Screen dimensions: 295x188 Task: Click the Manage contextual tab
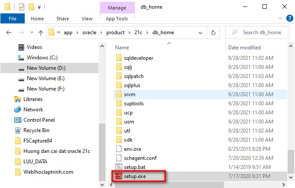pos(117,8)
